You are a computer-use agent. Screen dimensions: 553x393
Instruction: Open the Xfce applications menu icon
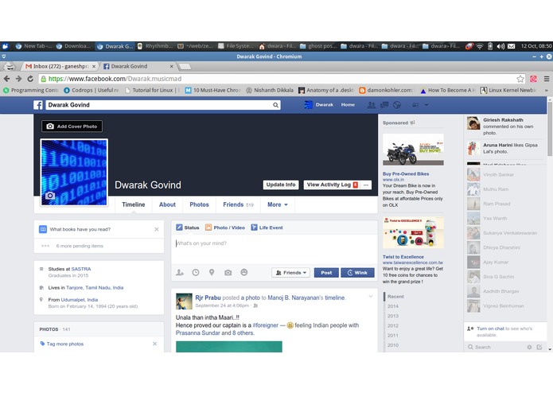(6, 46)
